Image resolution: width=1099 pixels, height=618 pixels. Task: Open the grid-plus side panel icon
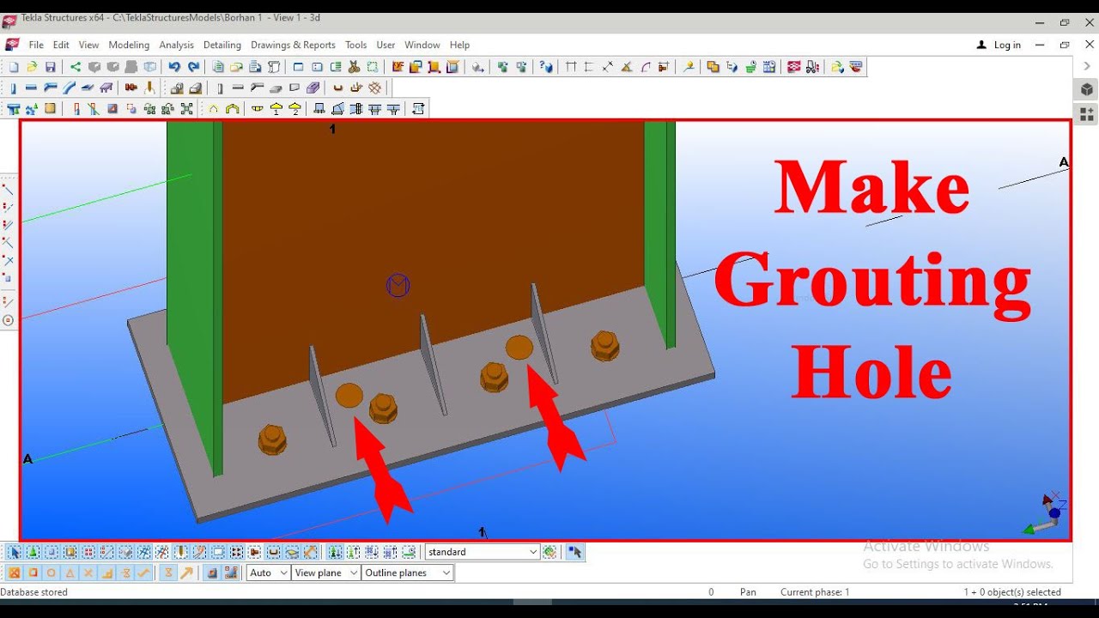pyautogui.click(x=1087, y=113)
